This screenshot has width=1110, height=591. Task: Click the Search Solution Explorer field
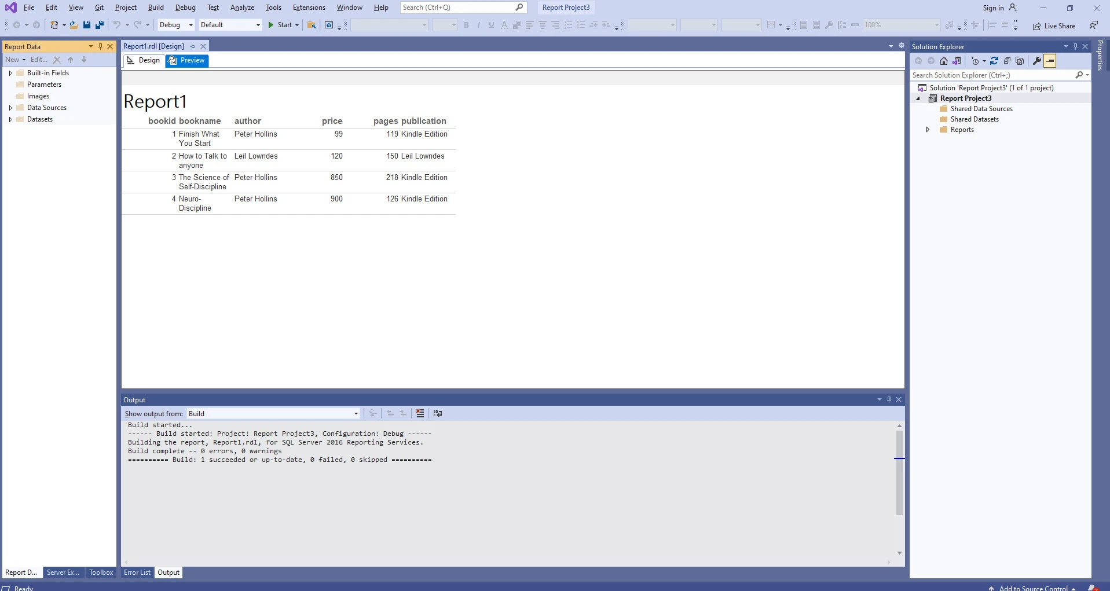click(x=991, y=75)
